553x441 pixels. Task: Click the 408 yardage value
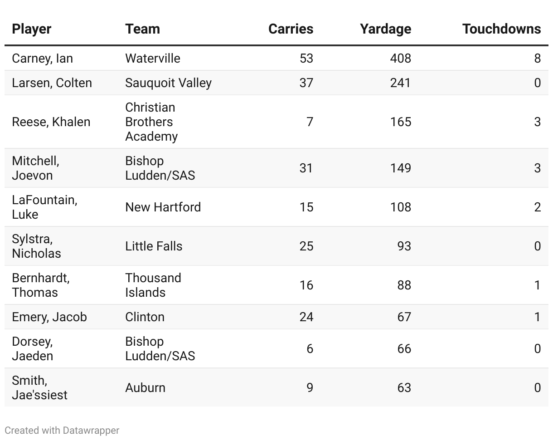[x=400, y=59]
